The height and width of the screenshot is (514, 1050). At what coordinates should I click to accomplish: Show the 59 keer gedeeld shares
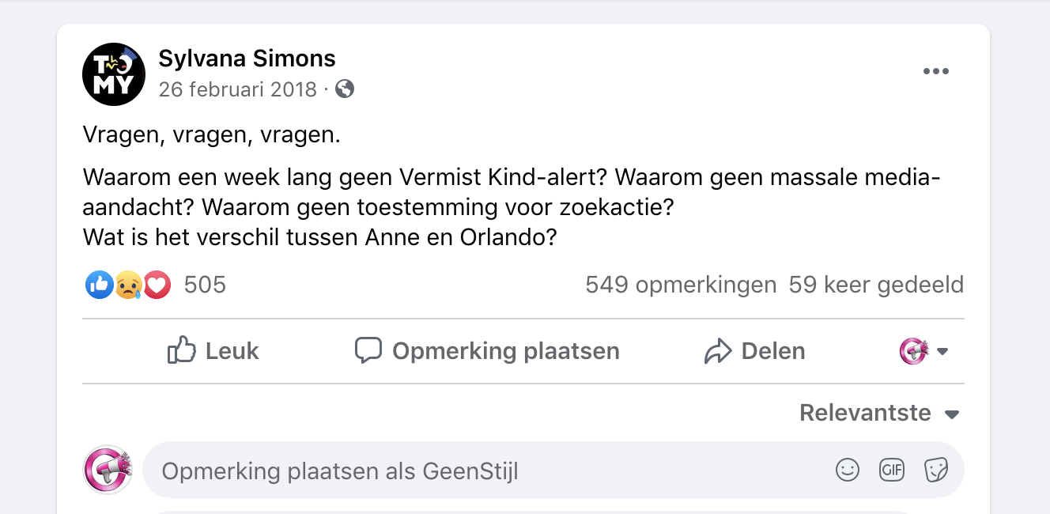pyautogui.click(x=876, y=285)
